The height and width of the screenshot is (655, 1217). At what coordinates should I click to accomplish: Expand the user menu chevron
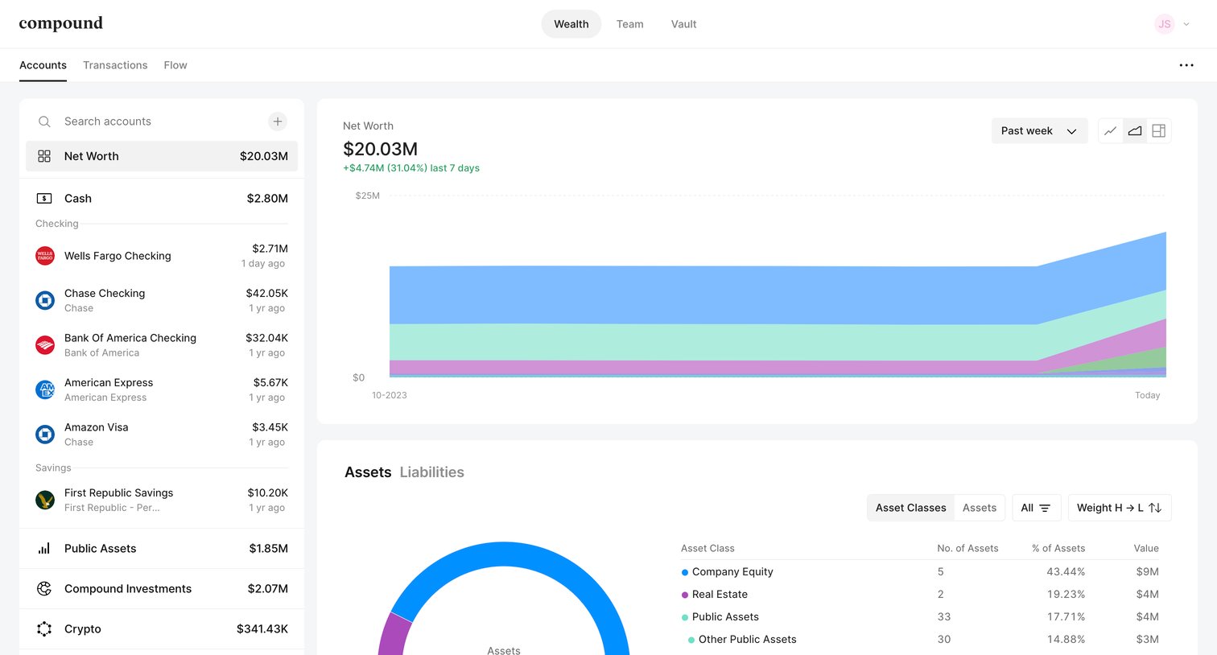click(x=1186, y=24)
